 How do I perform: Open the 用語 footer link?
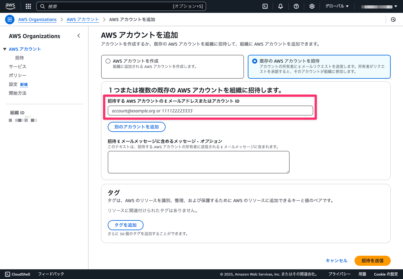click(x=362, y=274)
